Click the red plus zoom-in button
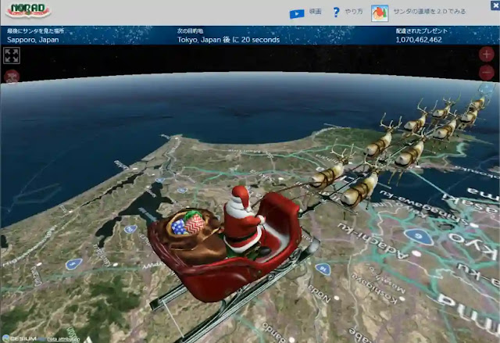Image resolution: width=500 pixels, height=343 pixels. (x=487, y=55)
